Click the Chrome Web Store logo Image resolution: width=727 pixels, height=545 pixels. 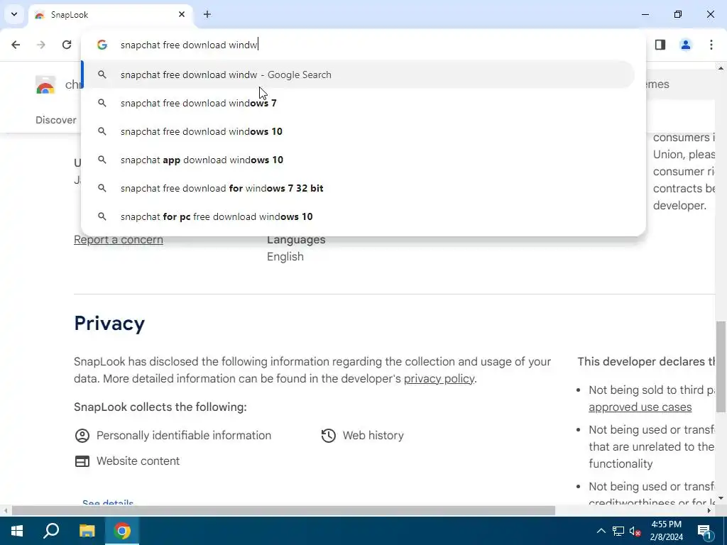pos(45,85)
